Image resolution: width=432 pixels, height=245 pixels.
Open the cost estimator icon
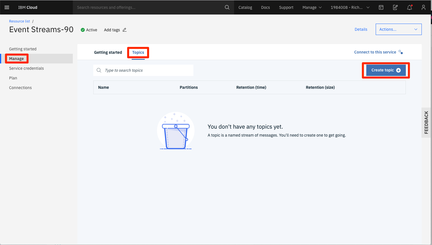[395, 7]
